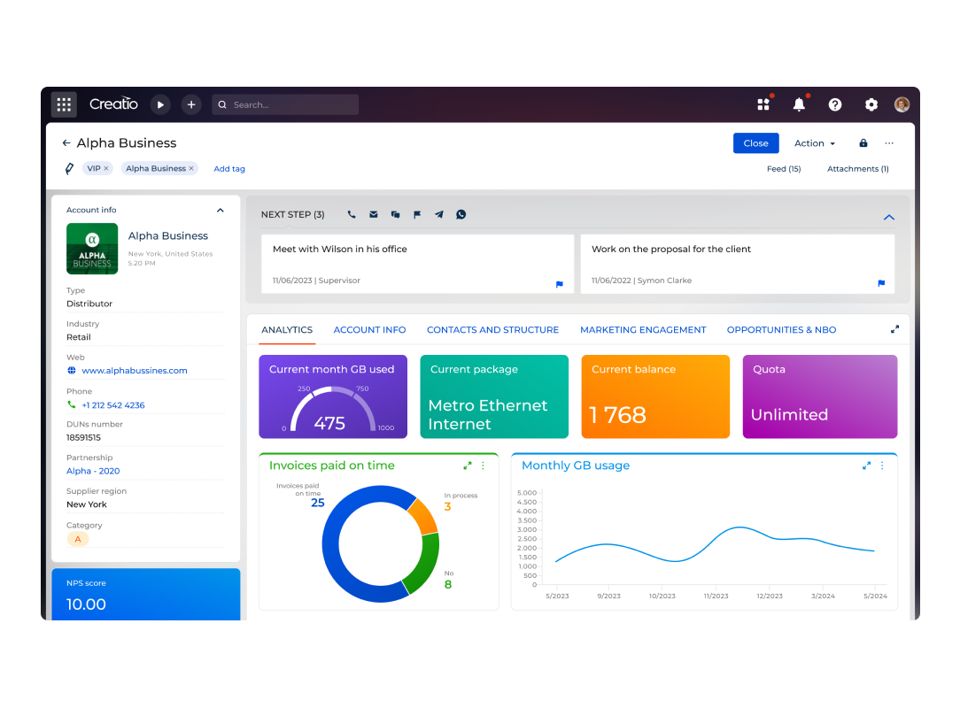Click the Search field in the top bar
Viewport: 960px width, 708px height.
tap(285, 104)
